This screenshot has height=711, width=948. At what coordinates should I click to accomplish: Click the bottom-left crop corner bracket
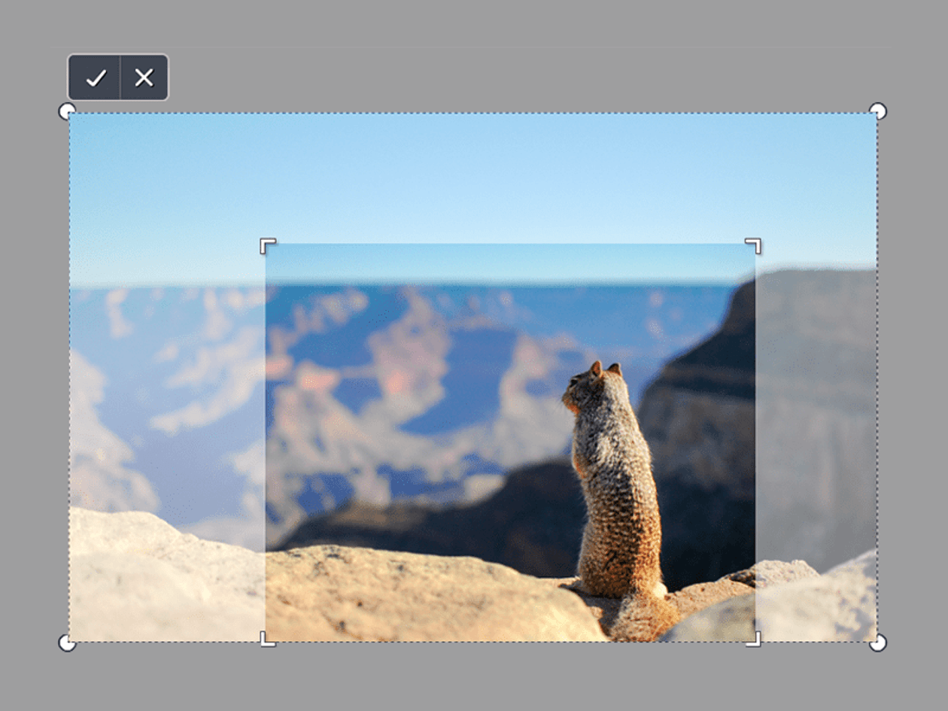click(x=268, y=639)
